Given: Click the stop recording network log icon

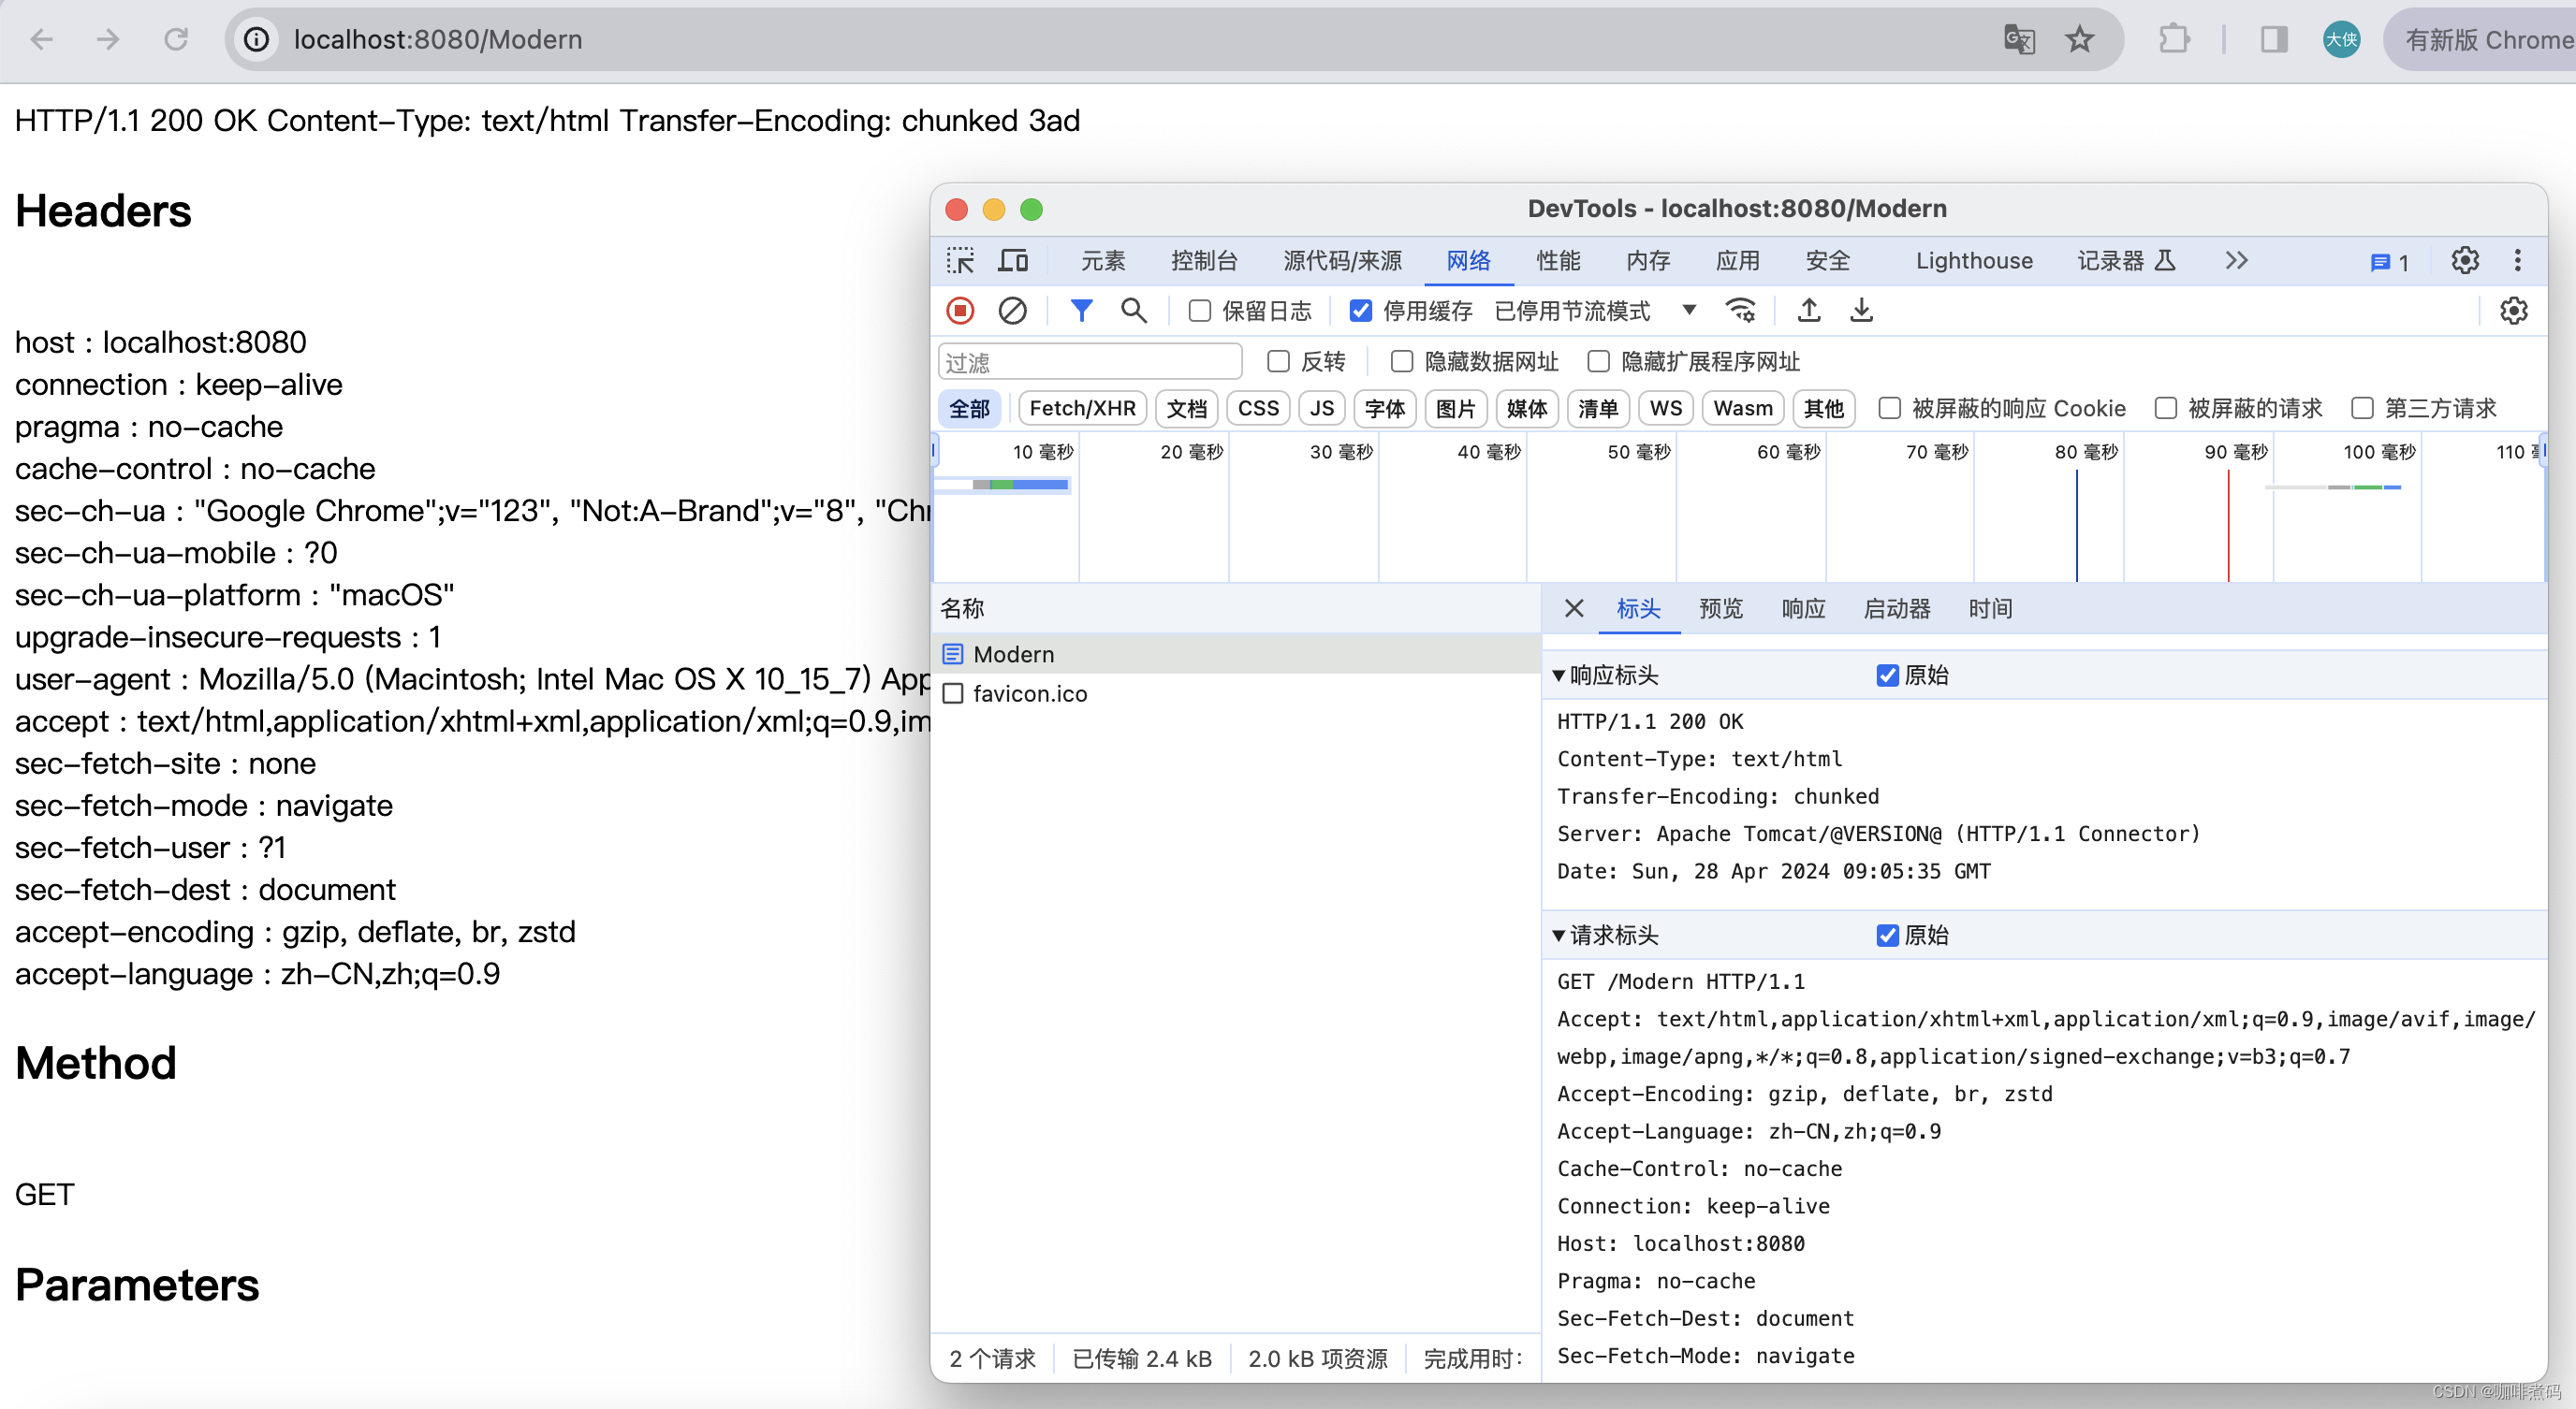Looking at the screenshot, I should tap(960, 311).
